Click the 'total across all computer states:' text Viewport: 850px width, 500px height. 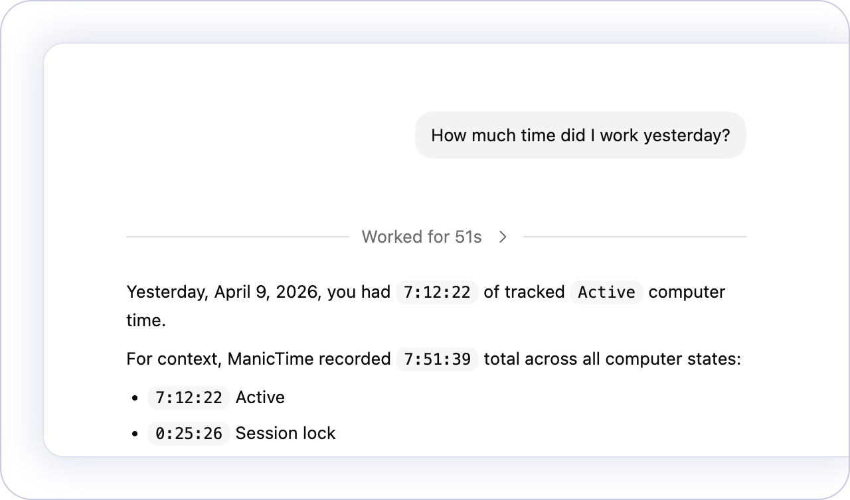(x=612, y=359)
